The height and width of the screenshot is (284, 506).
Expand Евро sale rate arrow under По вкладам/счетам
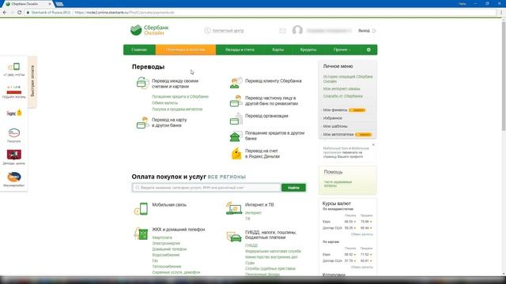[371, 222]
